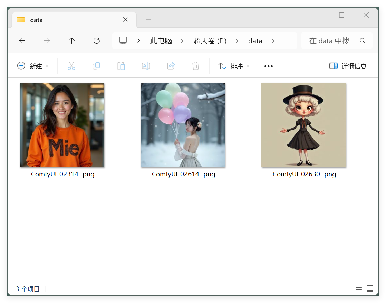The width and height of the screenshot is (386, 303).
Task: Go back with the left arrow
Action: (22, 41)
